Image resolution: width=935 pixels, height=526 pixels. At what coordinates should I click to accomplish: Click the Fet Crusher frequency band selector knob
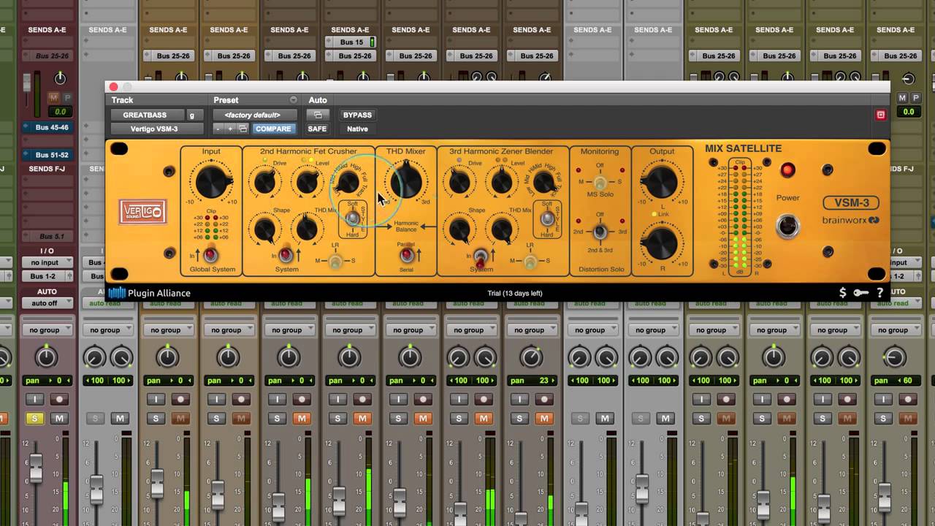click(x=348, y=182)
